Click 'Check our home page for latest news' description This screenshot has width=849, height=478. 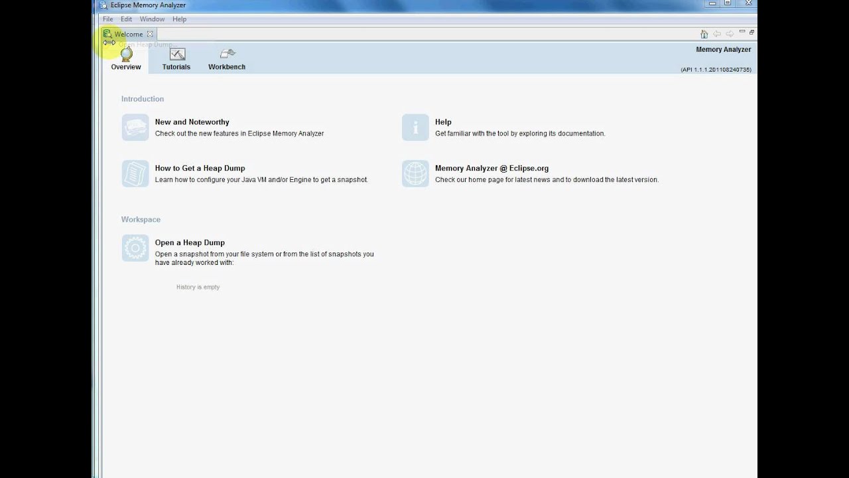tap(547, 180)
